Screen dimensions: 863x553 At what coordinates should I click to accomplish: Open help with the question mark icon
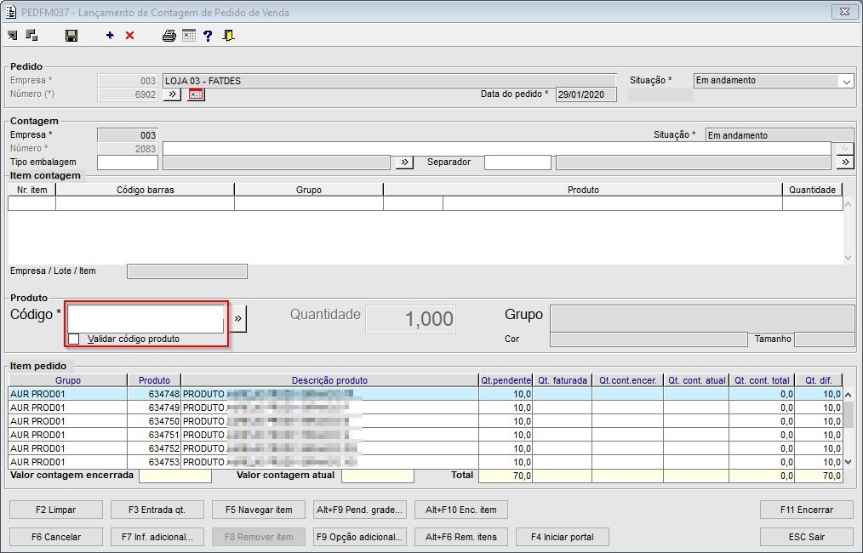(x=208, y=36)
